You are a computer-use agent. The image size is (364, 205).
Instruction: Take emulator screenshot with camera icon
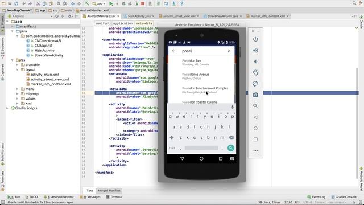coord(255,95)
